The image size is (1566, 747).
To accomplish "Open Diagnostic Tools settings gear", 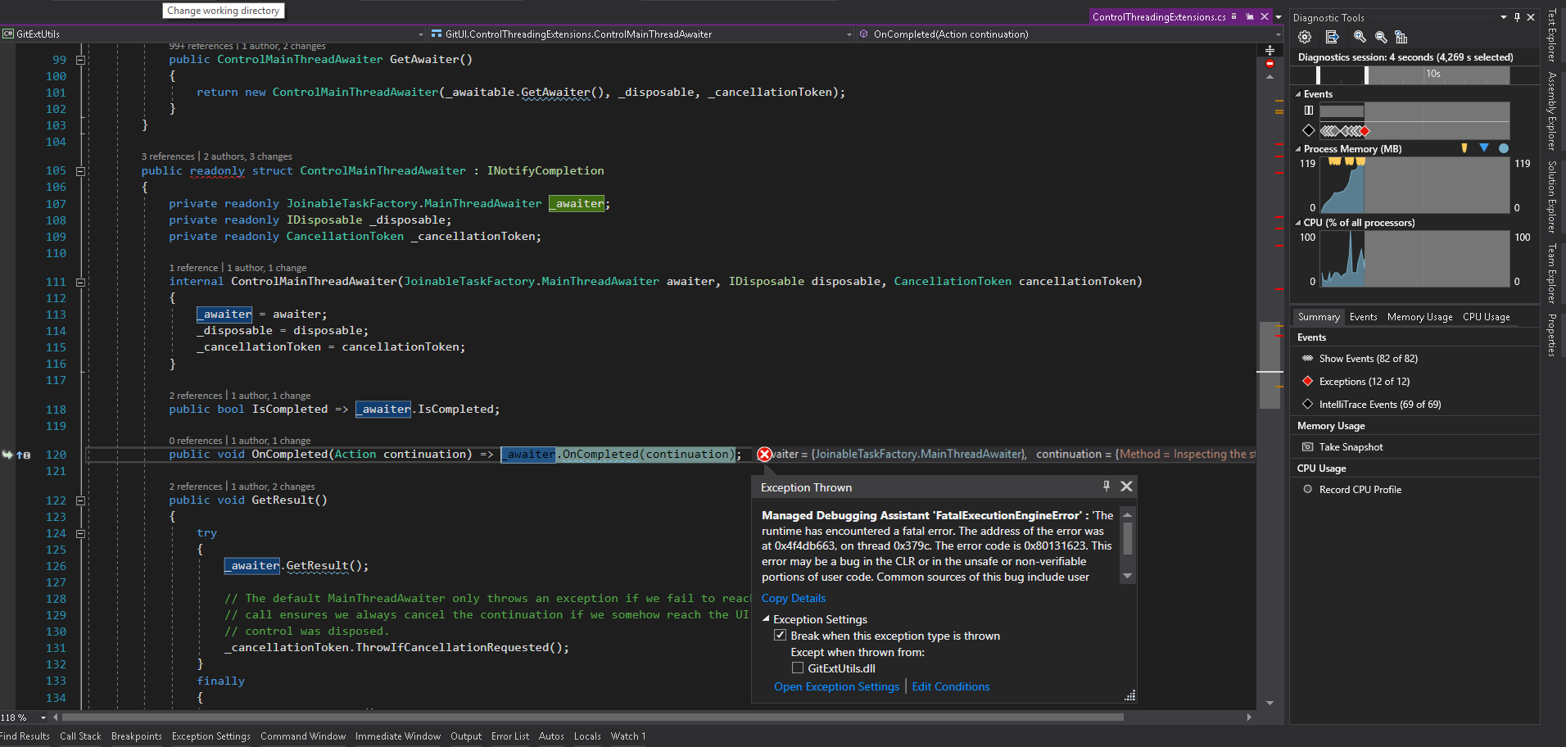I will point(1304,37).
